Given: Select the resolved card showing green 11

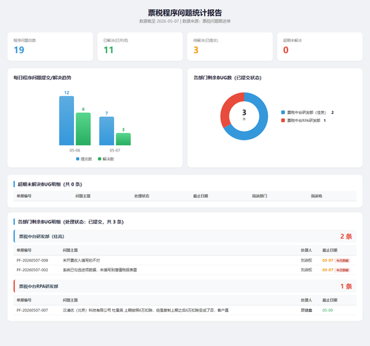Looking at the screenshot, I should coord(140,47).
